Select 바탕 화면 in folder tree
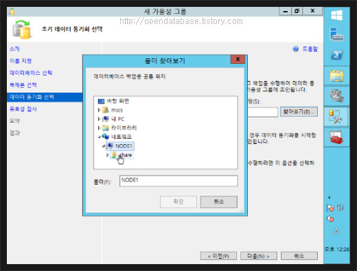 (118, 101)
